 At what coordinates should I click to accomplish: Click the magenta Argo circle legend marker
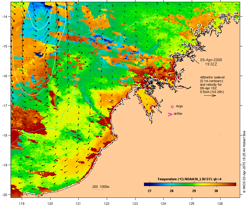tap(172, 107)
